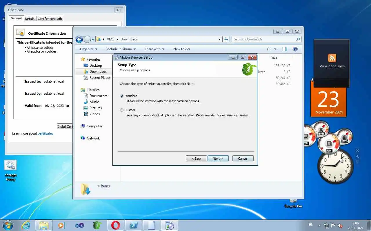Click Explorer's Back navigation arrow
371x231 pixels.
(79, 39)
